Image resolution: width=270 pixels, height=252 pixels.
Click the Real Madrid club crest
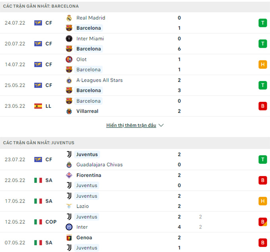point(69,18)
